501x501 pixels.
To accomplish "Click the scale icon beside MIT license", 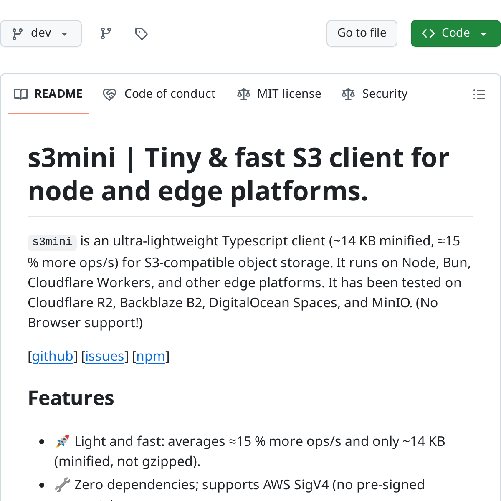I will point(244,94).
